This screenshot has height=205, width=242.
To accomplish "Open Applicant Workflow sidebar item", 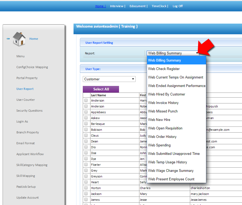I will 30,154.
